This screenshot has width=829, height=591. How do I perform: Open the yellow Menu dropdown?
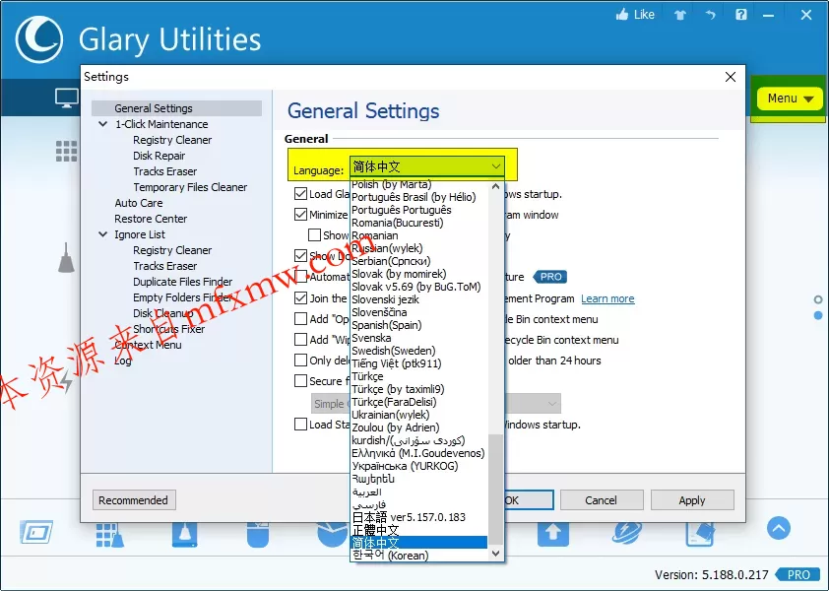[x=790, y=98]
